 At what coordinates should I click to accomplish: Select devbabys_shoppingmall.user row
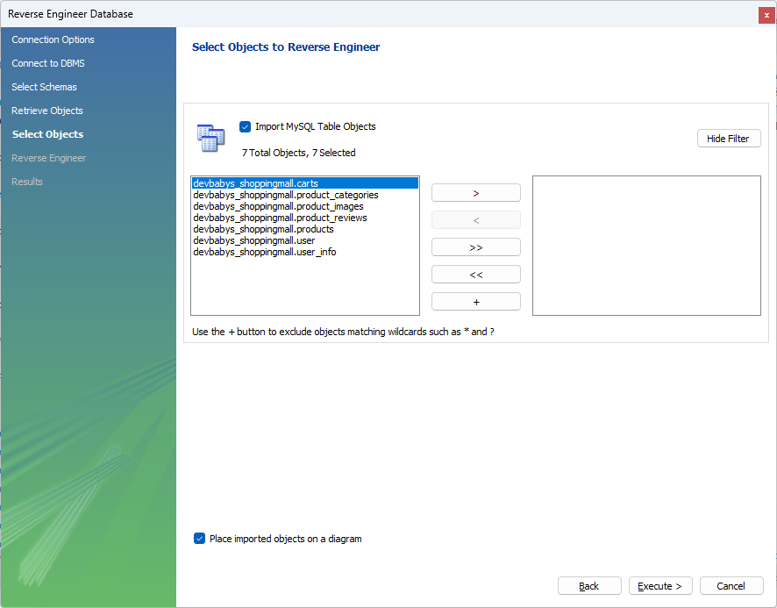[305, 240]
